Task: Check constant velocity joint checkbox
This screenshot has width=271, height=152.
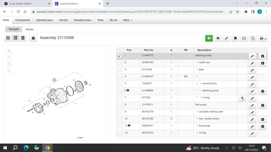Action: tap(119, 112)
